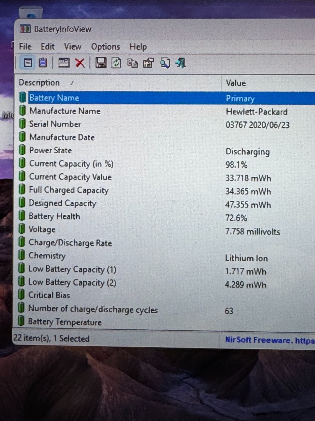Click the Show Battery Information toolbar icon
Screen dimensions: 315x421
28,63
